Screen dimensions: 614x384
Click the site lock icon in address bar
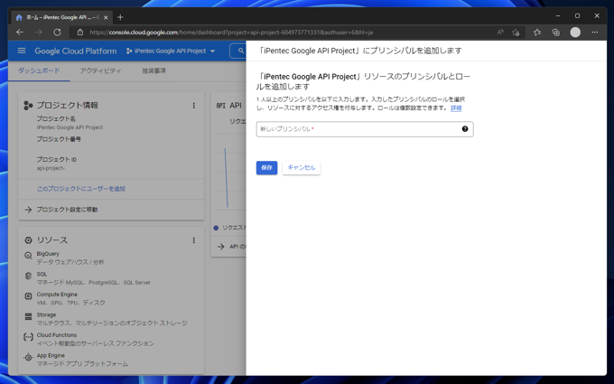point(80,33)
